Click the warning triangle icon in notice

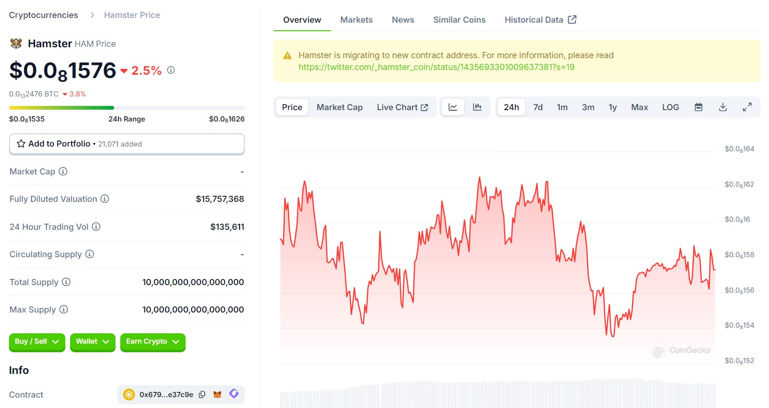coord(287,56)
